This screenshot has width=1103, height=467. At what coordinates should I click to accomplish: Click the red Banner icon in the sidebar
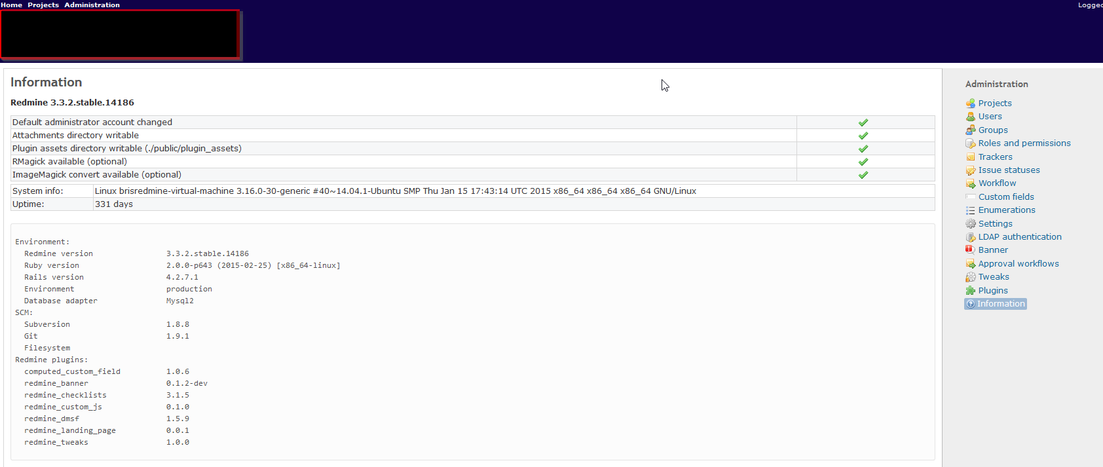coord(970,250)
